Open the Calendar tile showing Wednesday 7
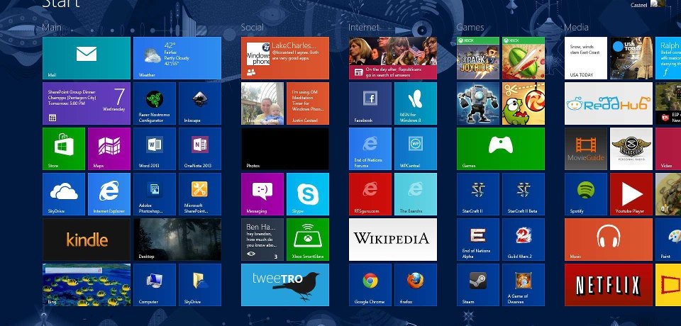The image size is (681, 326). point(86,103)
